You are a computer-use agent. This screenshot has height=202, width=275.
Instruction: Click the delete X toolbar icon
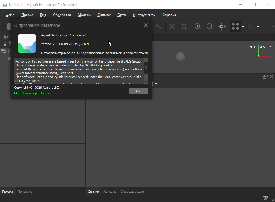172,27
